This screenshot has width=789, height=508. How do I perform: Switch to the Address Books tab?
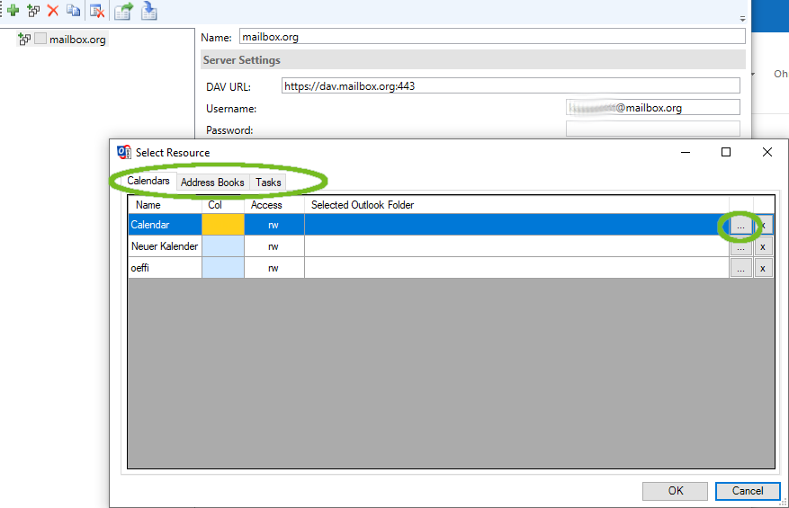click(x=212, y=183)
